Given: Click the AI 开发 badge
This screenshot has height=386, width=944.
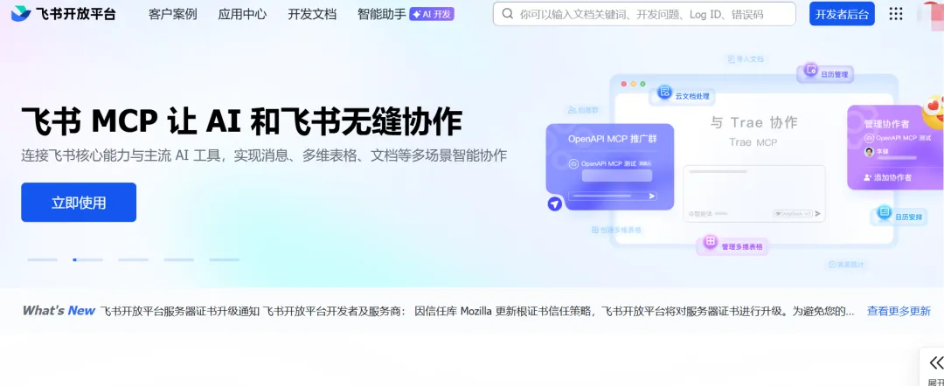Looking at the screenshot, I should point(432,14).
